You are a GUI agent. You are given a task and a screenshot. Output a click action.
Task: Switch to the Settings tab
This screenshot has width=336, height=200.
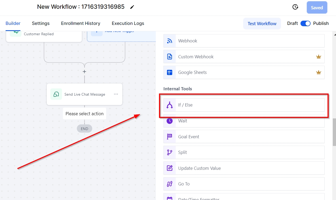coord(41,23)
